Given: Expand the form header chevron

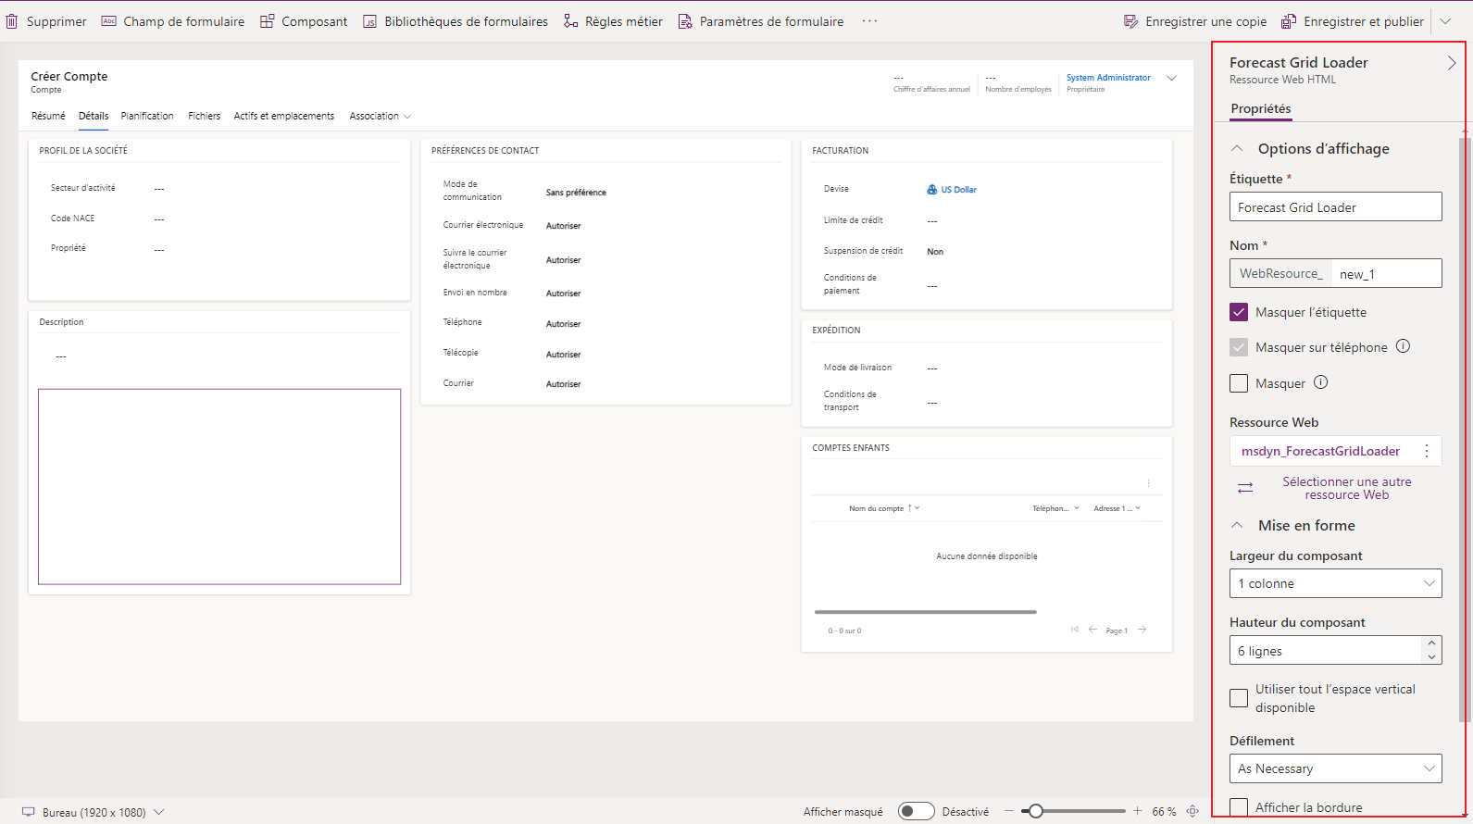Looking at the screenshot, I should coord(1171,78).
